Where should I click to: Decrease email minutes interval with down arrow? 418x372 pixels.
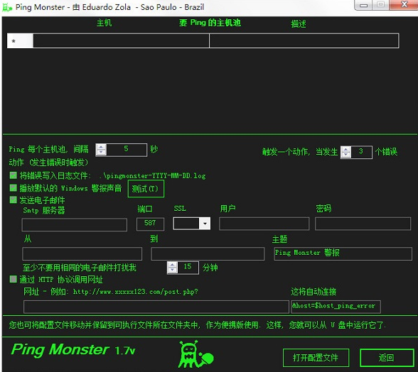(172, 270)
